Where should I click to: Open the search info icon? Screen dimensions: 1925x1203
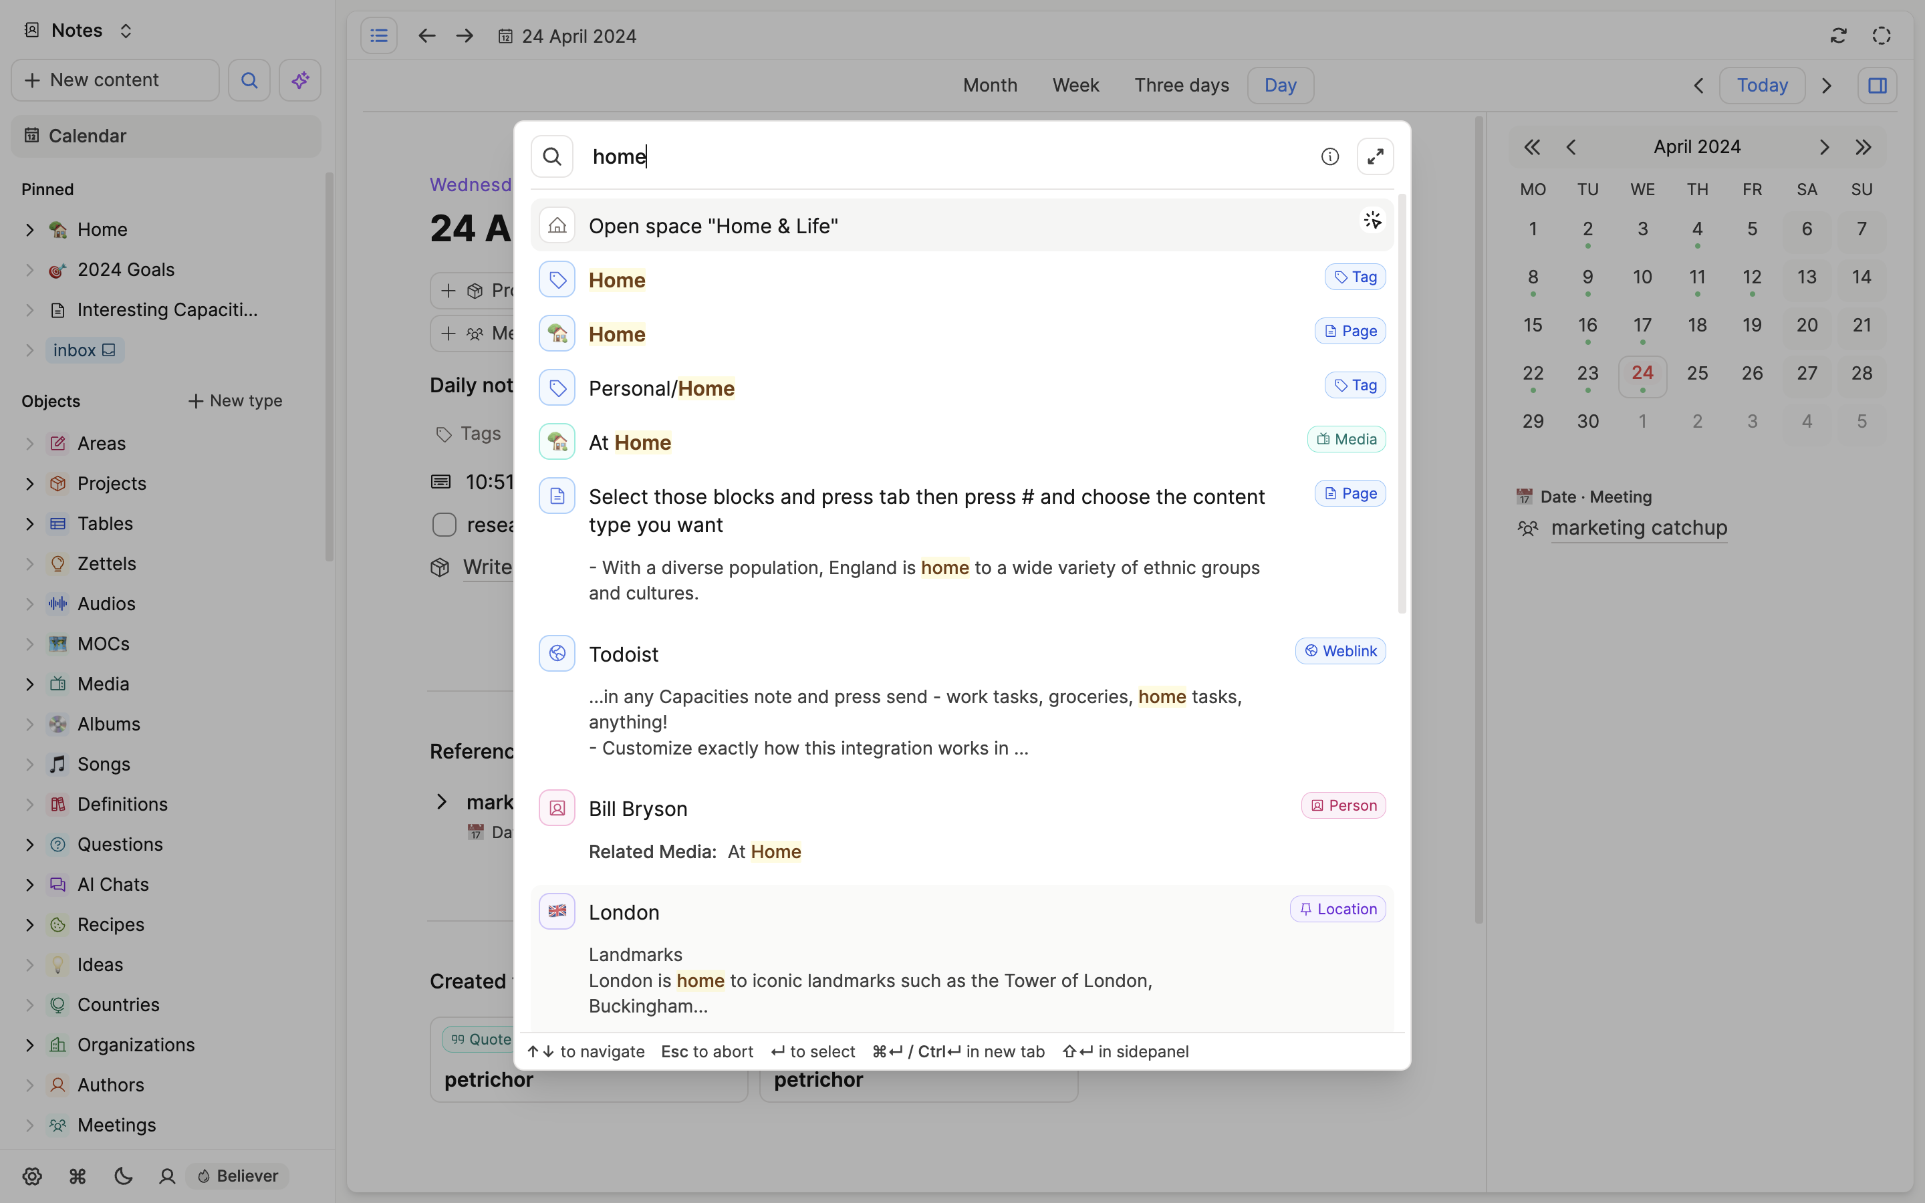pyautogui.click(x=1329, y=157)
